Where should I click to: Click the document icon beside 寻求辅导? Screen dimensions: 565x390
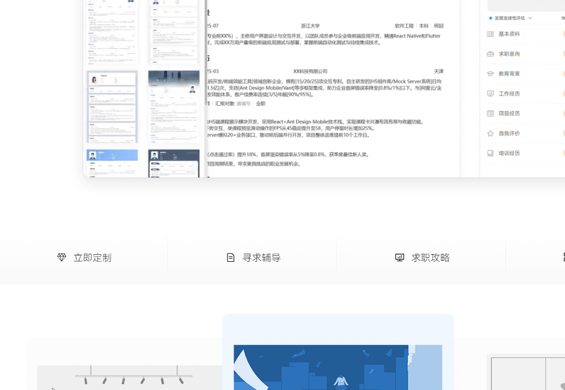231,257
